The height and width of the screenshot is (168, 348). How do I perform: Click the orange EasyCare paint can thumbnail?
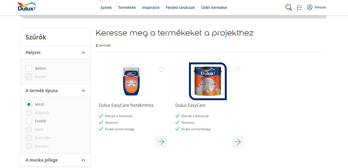208,81
